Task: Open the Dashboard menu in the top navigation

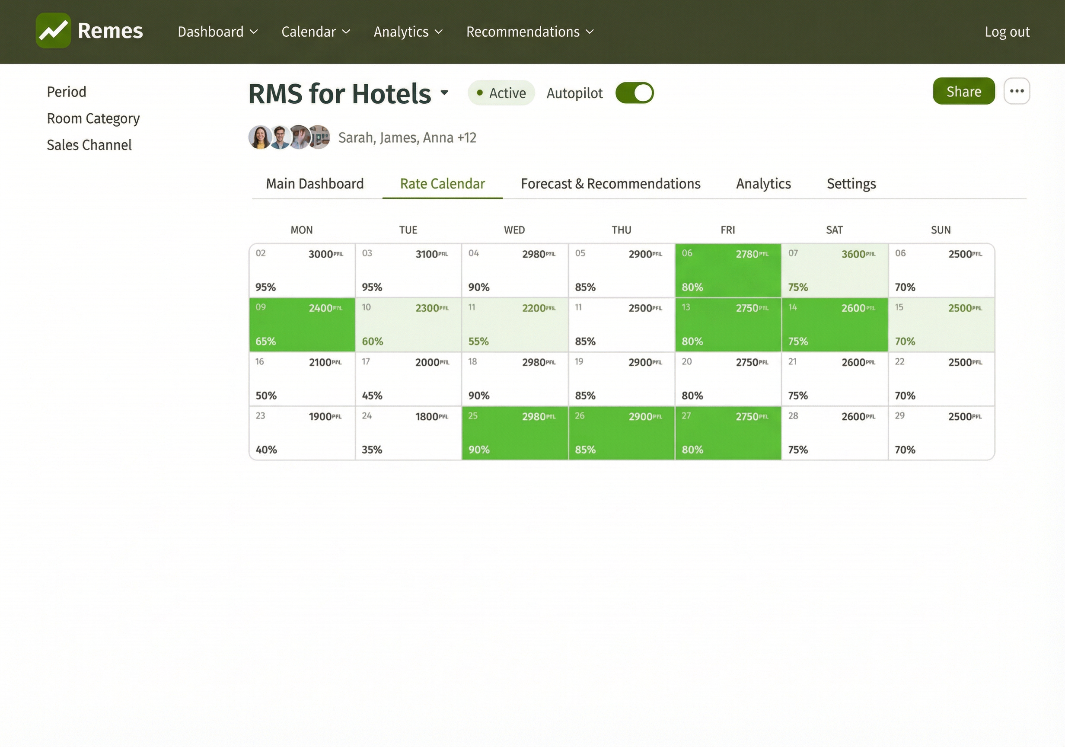Action: click(217, 32)
